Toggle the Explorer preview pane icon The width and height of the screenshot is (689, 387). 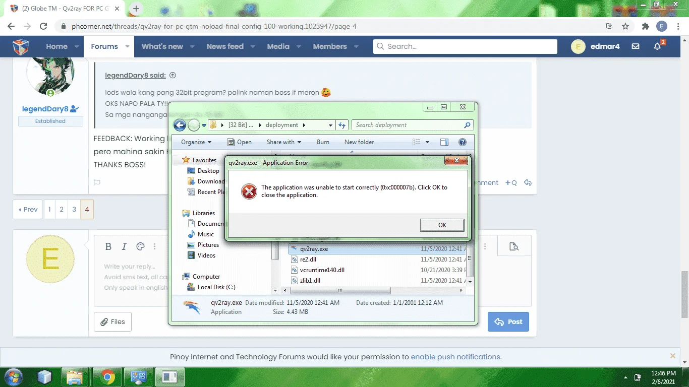444,142
